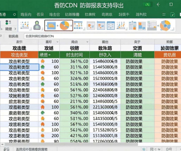Click the page layout icon right of blue view icon
The height and width of the screenshot is (151, 181).
pos(152,149)
